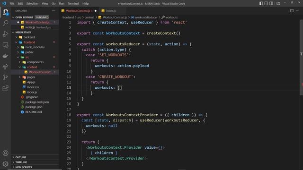Open package-lock.json file
303x170 pixels.
35,102
